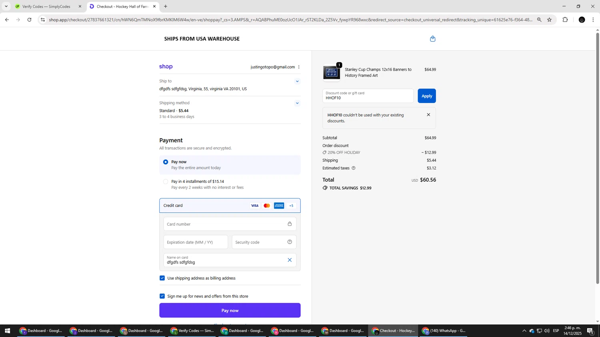Open the volume control in tray
This screenshot has height=337, width=600.
coord(547,331)
